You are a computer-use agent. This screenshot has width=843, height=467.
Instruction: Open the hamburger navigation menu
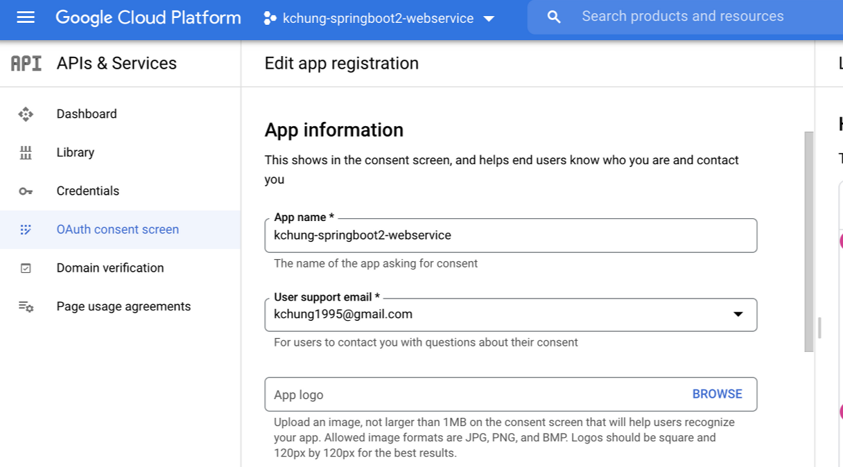26,17
